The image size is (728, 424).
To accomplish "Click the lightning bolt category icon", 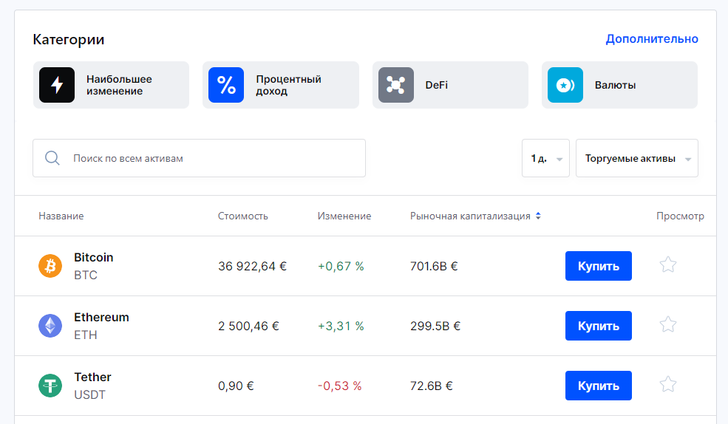I will pos(57,85).
